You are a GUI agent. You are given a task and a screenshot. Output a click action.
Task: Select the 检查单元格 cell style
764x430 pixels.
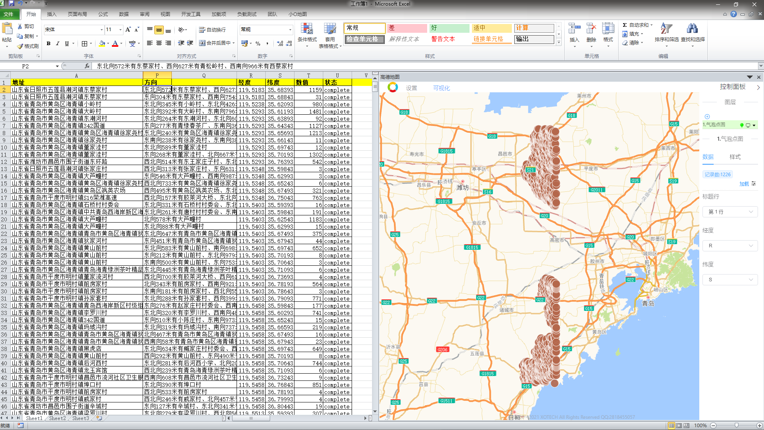pos(364,39)
